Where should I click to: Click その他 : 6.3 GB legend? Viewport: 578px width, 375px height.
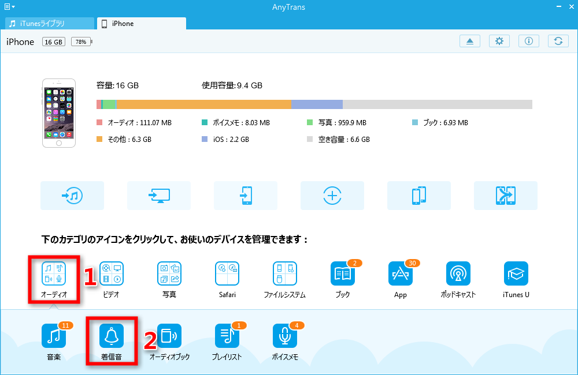tap(124, 140)
